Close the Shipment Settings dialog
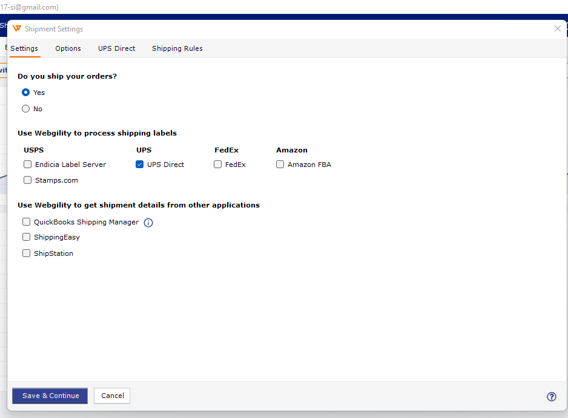Viewport: 568px width, 418px height. (558, 28)
